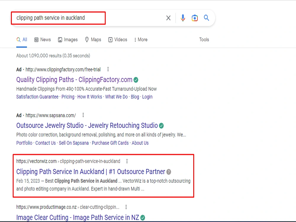
Task: Open Contact Us sitelink
Action: [46, 143]
